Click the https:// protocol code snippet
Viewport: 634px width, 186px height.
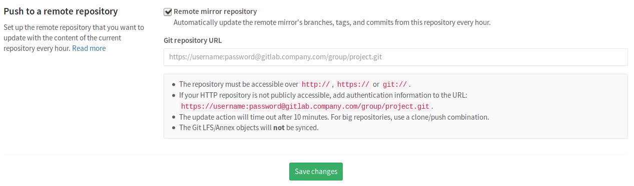pos(353,84)
